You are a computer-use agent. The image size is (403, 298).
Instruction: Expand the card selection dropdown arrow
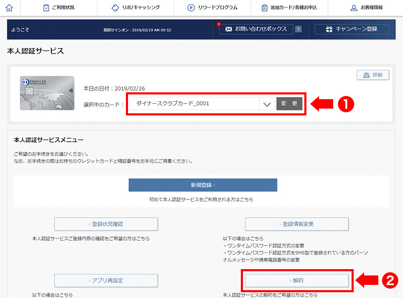tap(267, 104)
